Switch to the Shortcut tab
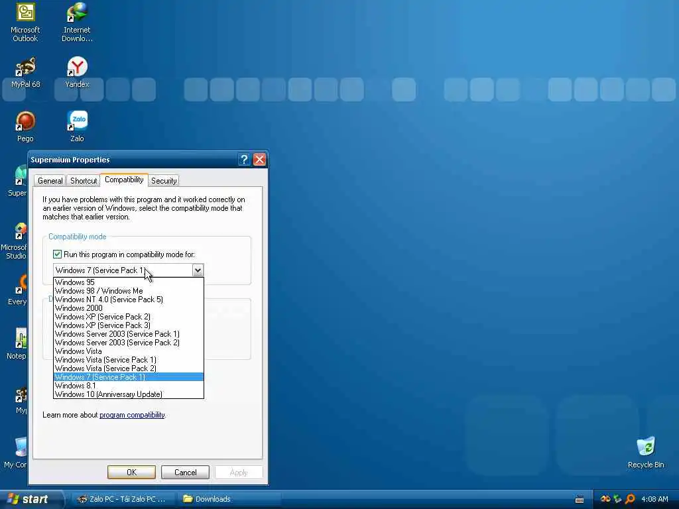This screenshot has height=509, width=679. (x=84, y=181)
